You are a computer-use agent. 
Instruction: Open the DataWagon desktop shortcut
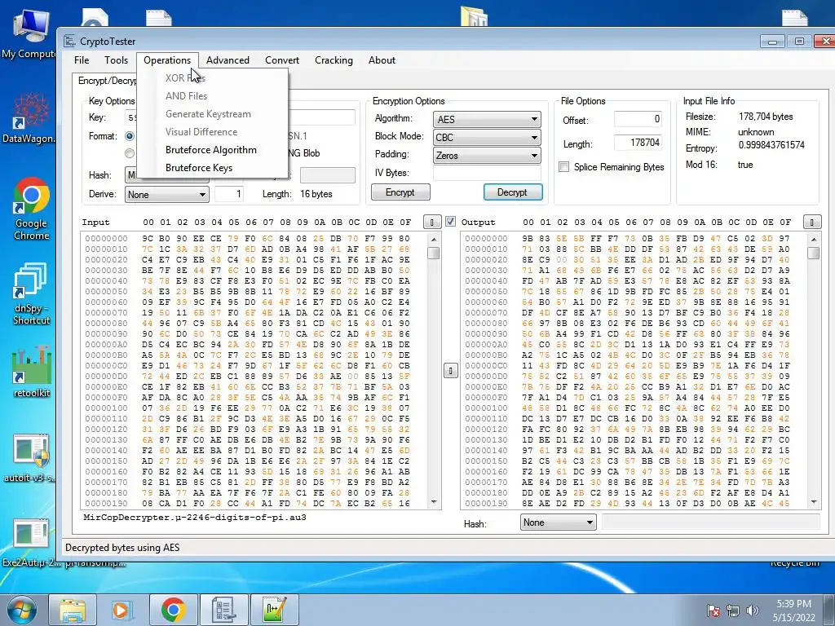[28, 118]
